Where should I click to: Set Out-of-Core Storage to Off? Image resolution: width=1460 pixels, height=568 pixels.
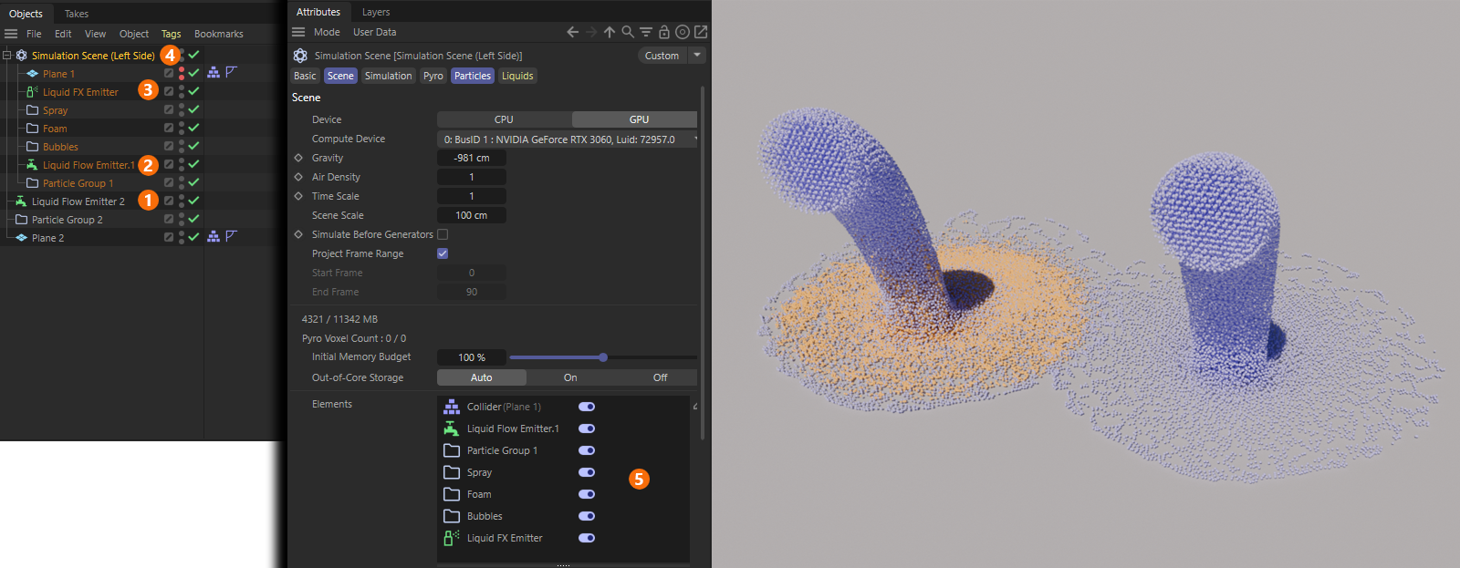tap(660, 377)
